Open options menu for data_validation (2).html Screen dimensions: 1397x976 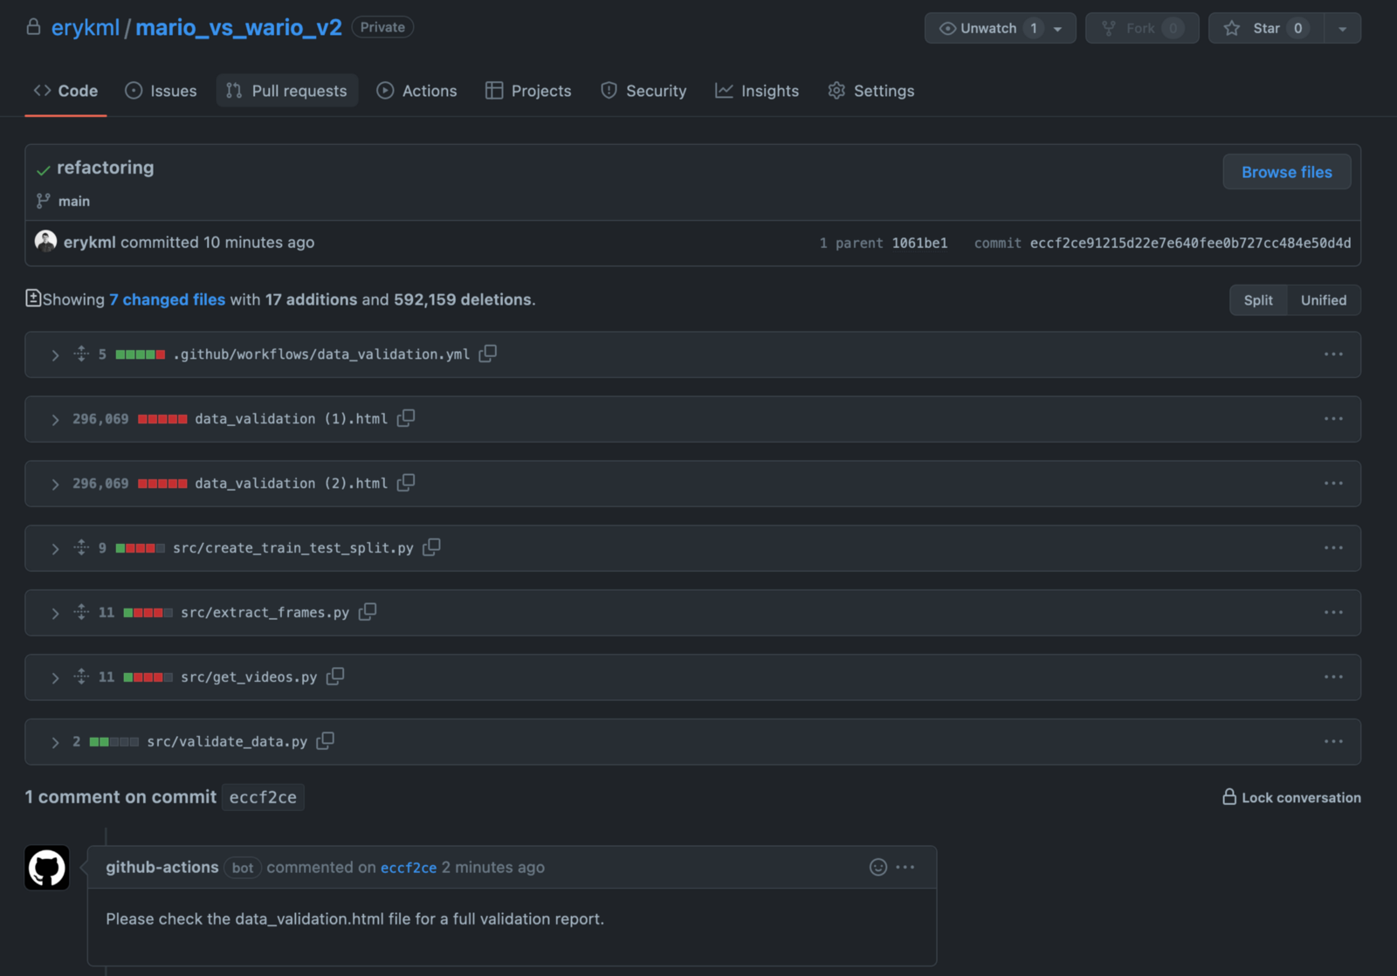tap(1333, 484)
